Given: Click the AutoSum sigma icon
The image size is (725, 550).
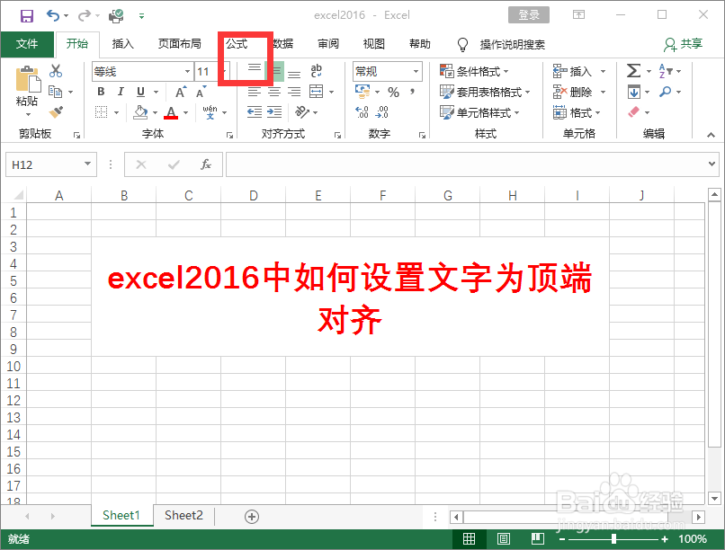Looking at the screenshot, I should pyautogui.click(x=633, y=71).
